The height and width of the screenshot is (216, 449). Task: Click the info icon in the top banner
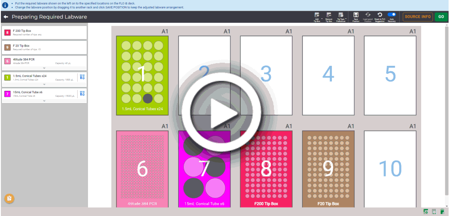click(x=5, y=5)
